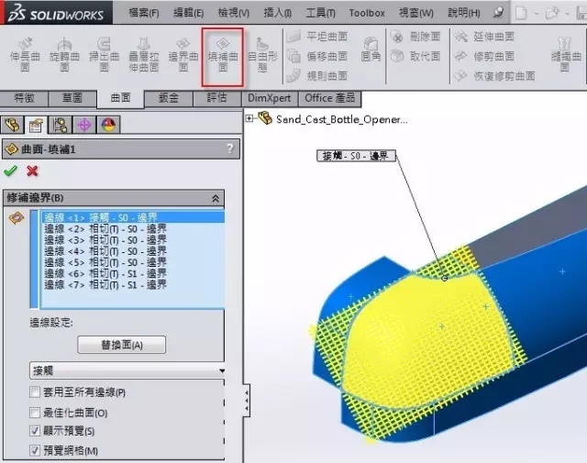Open the Toolbox menu

point(367,13)
